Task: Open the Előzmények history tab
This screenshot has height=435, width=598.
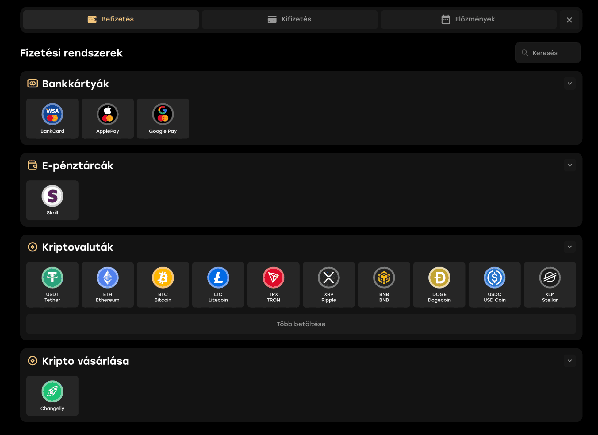Action: 469,19
